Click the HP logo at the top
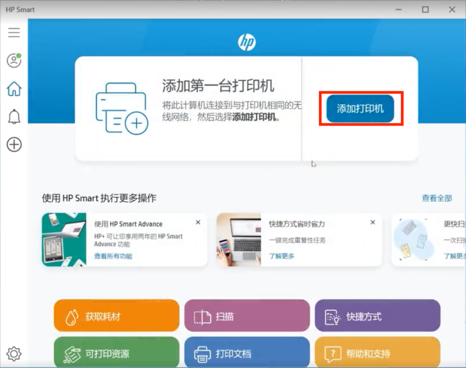466x368 pixels. 247,41
